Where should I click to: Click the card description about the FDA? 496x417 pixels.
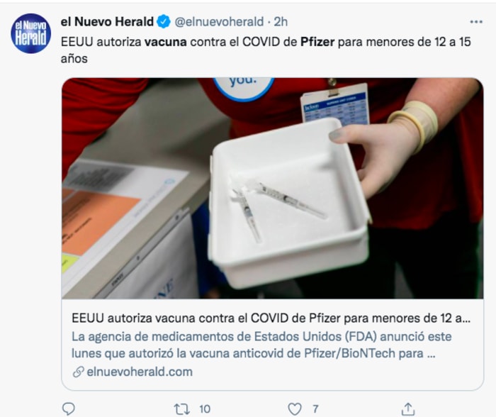[x=261, y=345]
